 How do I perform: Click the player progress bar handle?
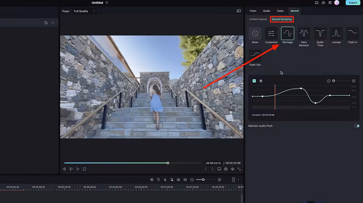tap(168, 163)
